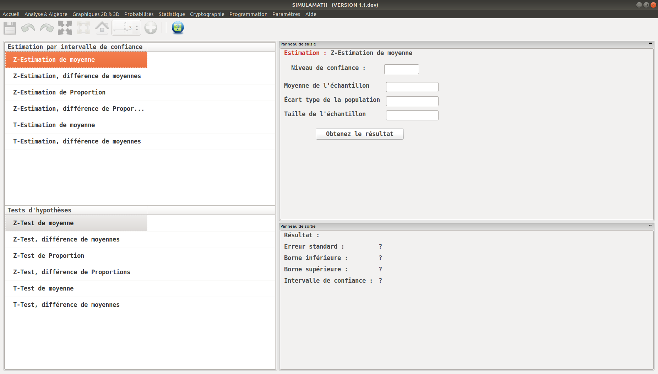The height and width of the screenshot is (374, 658).
Task: Open the Cryptographie menu
Action: 207,14
